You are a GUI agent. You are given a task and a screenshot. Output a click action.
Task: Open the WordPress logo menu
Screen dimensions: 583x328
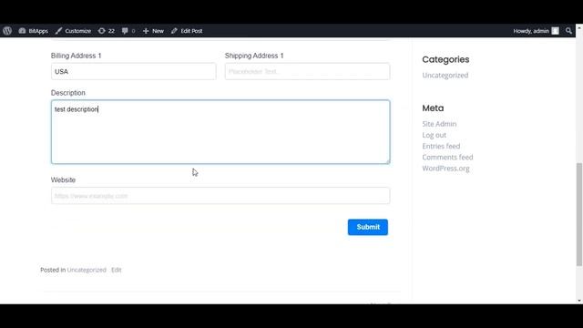tap(7, 31)
